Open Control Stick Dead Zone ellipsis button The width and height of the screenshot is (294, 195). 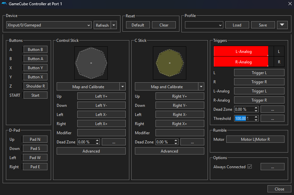[x=114, y=142]
